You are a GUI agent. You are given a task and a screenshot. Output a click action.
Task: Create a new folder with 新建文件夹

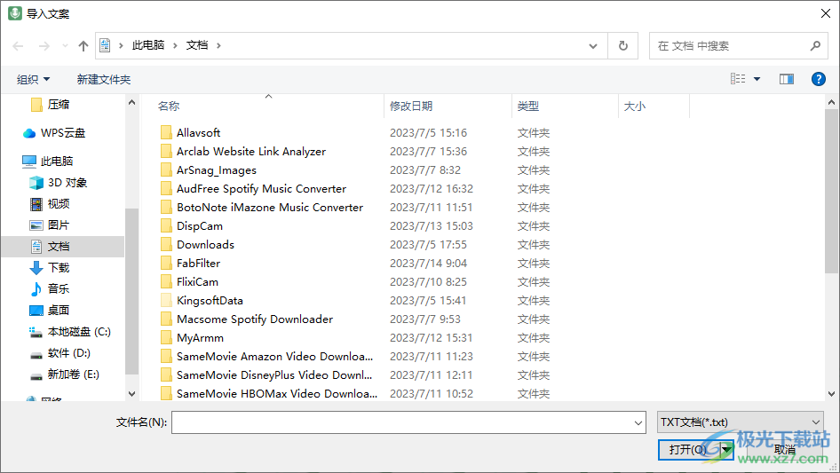[x=104, y=79]
